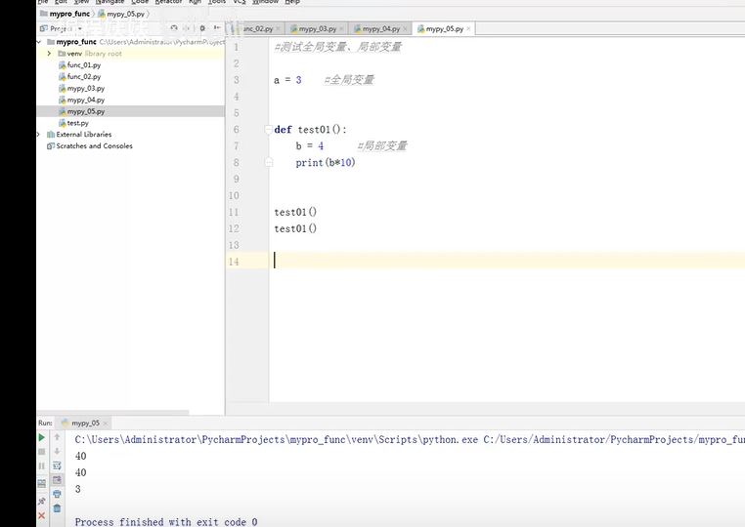Click the Project panel horizontal scrollbar
The width and height of the screenshot is (745, 527).
pyautogui.click(x=112, y=412)
